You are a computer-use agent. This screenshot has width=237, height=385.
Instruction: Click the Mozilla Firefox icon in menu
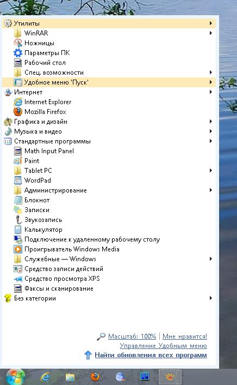(17, 112)
